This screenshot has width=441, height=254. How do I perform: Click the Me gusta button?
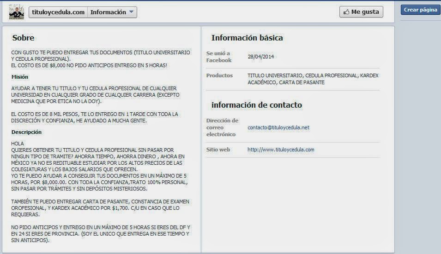tap(361, 12)
